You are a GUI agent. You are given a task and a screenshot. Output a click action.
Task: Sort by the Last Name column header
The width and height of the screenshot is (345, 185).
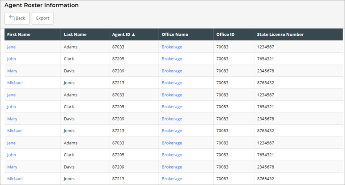pos(75,34)
